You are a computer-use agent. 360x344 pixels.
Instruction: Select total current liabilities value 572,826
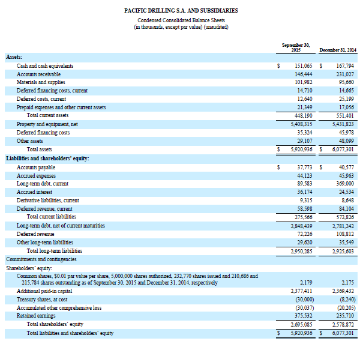point(345,217)
